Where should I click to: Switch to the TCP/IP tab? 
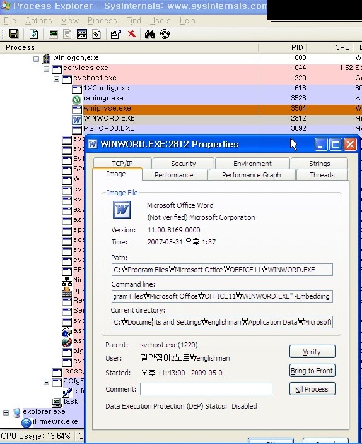[122, 164]
